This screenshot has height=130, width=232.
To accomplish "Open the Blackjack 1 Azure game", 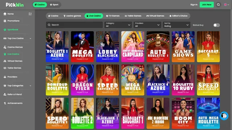I will click(108, 113).
